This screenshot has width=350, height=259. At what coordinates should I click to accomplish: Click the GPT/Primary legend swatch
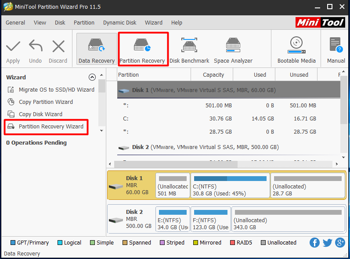pos(13,242)
